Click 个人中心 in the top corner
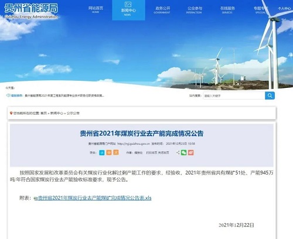This screenshot has width=293, height=239. 284,8
